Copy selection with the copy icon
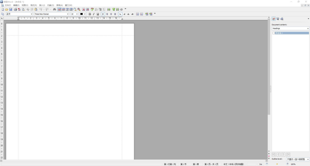Screen dimensions: 310x166 pyautogui.click(x=32, y=9)
